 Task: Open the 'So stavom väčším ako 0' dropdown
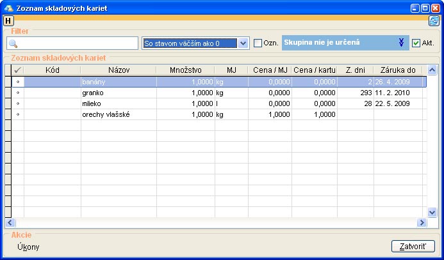pyautogui.click(x=242, y=43)
